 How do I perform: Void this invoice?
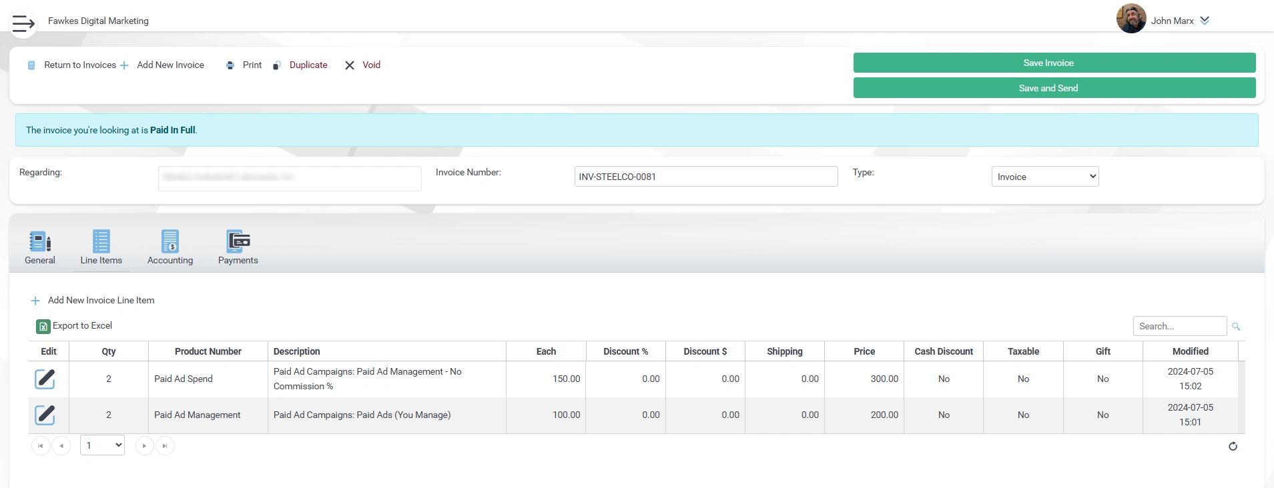[x=372, y=65]
